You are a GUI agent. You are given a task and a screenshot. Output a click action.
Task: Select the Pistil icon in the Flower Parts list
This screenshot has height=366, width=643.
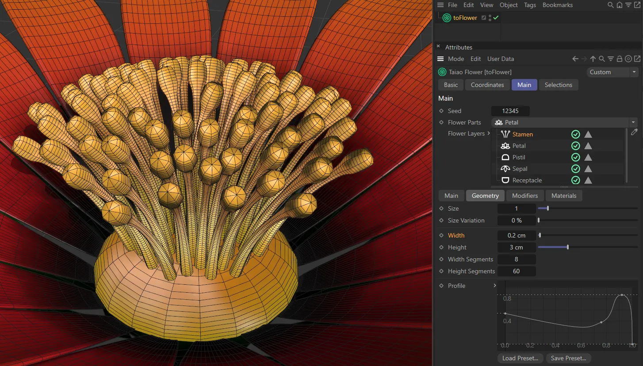coord(505,157)
